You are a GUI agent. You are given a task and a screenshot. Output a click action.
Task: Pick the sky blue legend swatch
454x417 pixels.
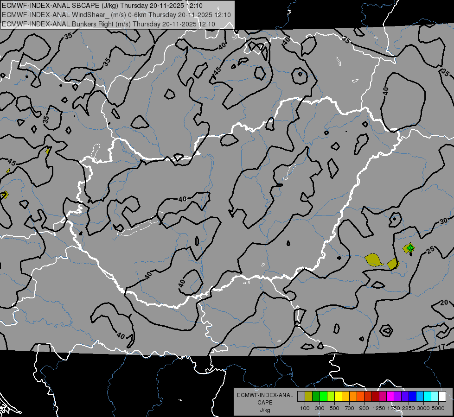(x=420, y=397)
